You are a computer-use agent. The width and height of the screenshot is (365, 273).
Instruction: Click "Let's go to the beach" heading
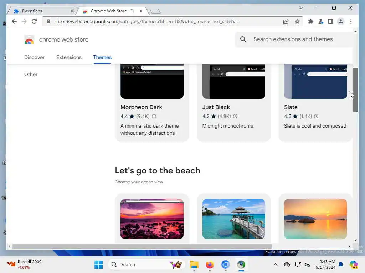tap(158, 171)
